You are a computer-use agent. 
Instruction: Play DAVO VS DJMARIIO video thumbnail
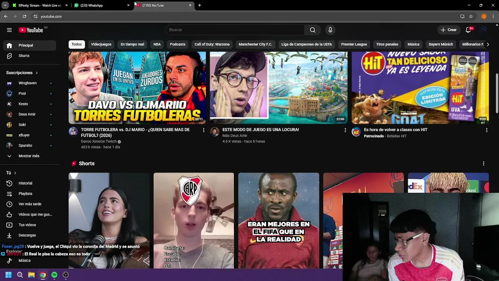pos(137,88)
